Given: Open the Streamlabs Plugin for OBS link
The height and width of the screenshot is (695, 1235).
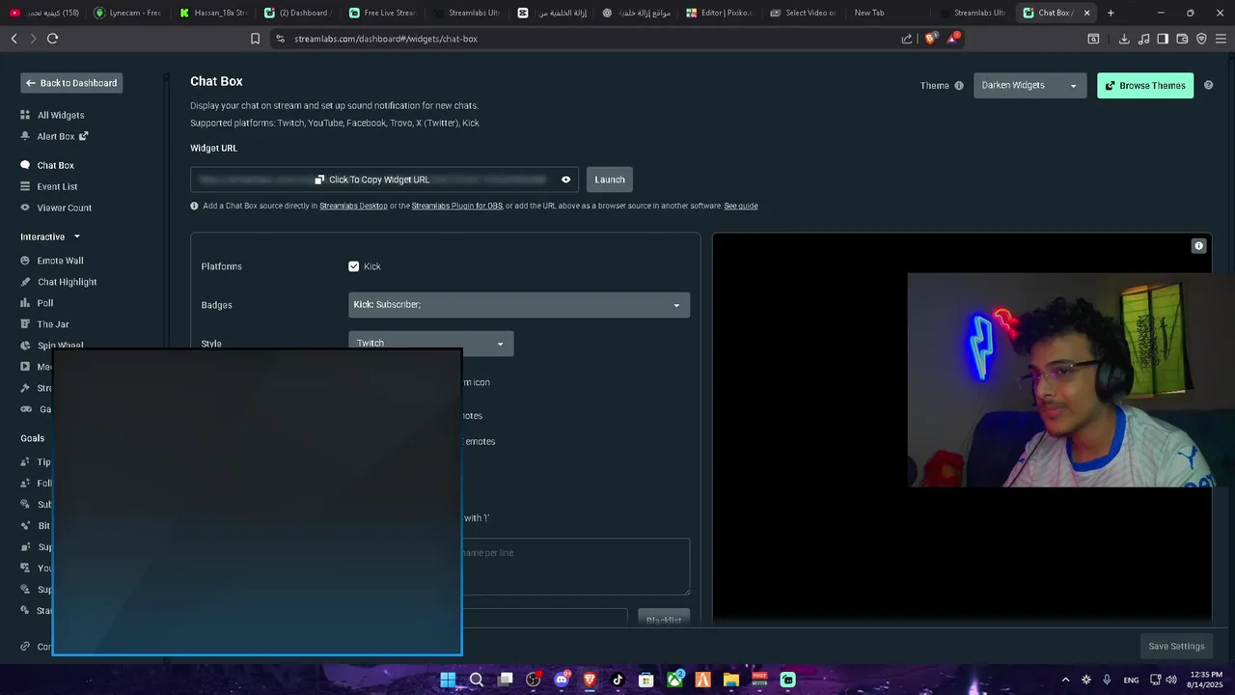Looking at the screenshot, I should click(x=457, y=206).
